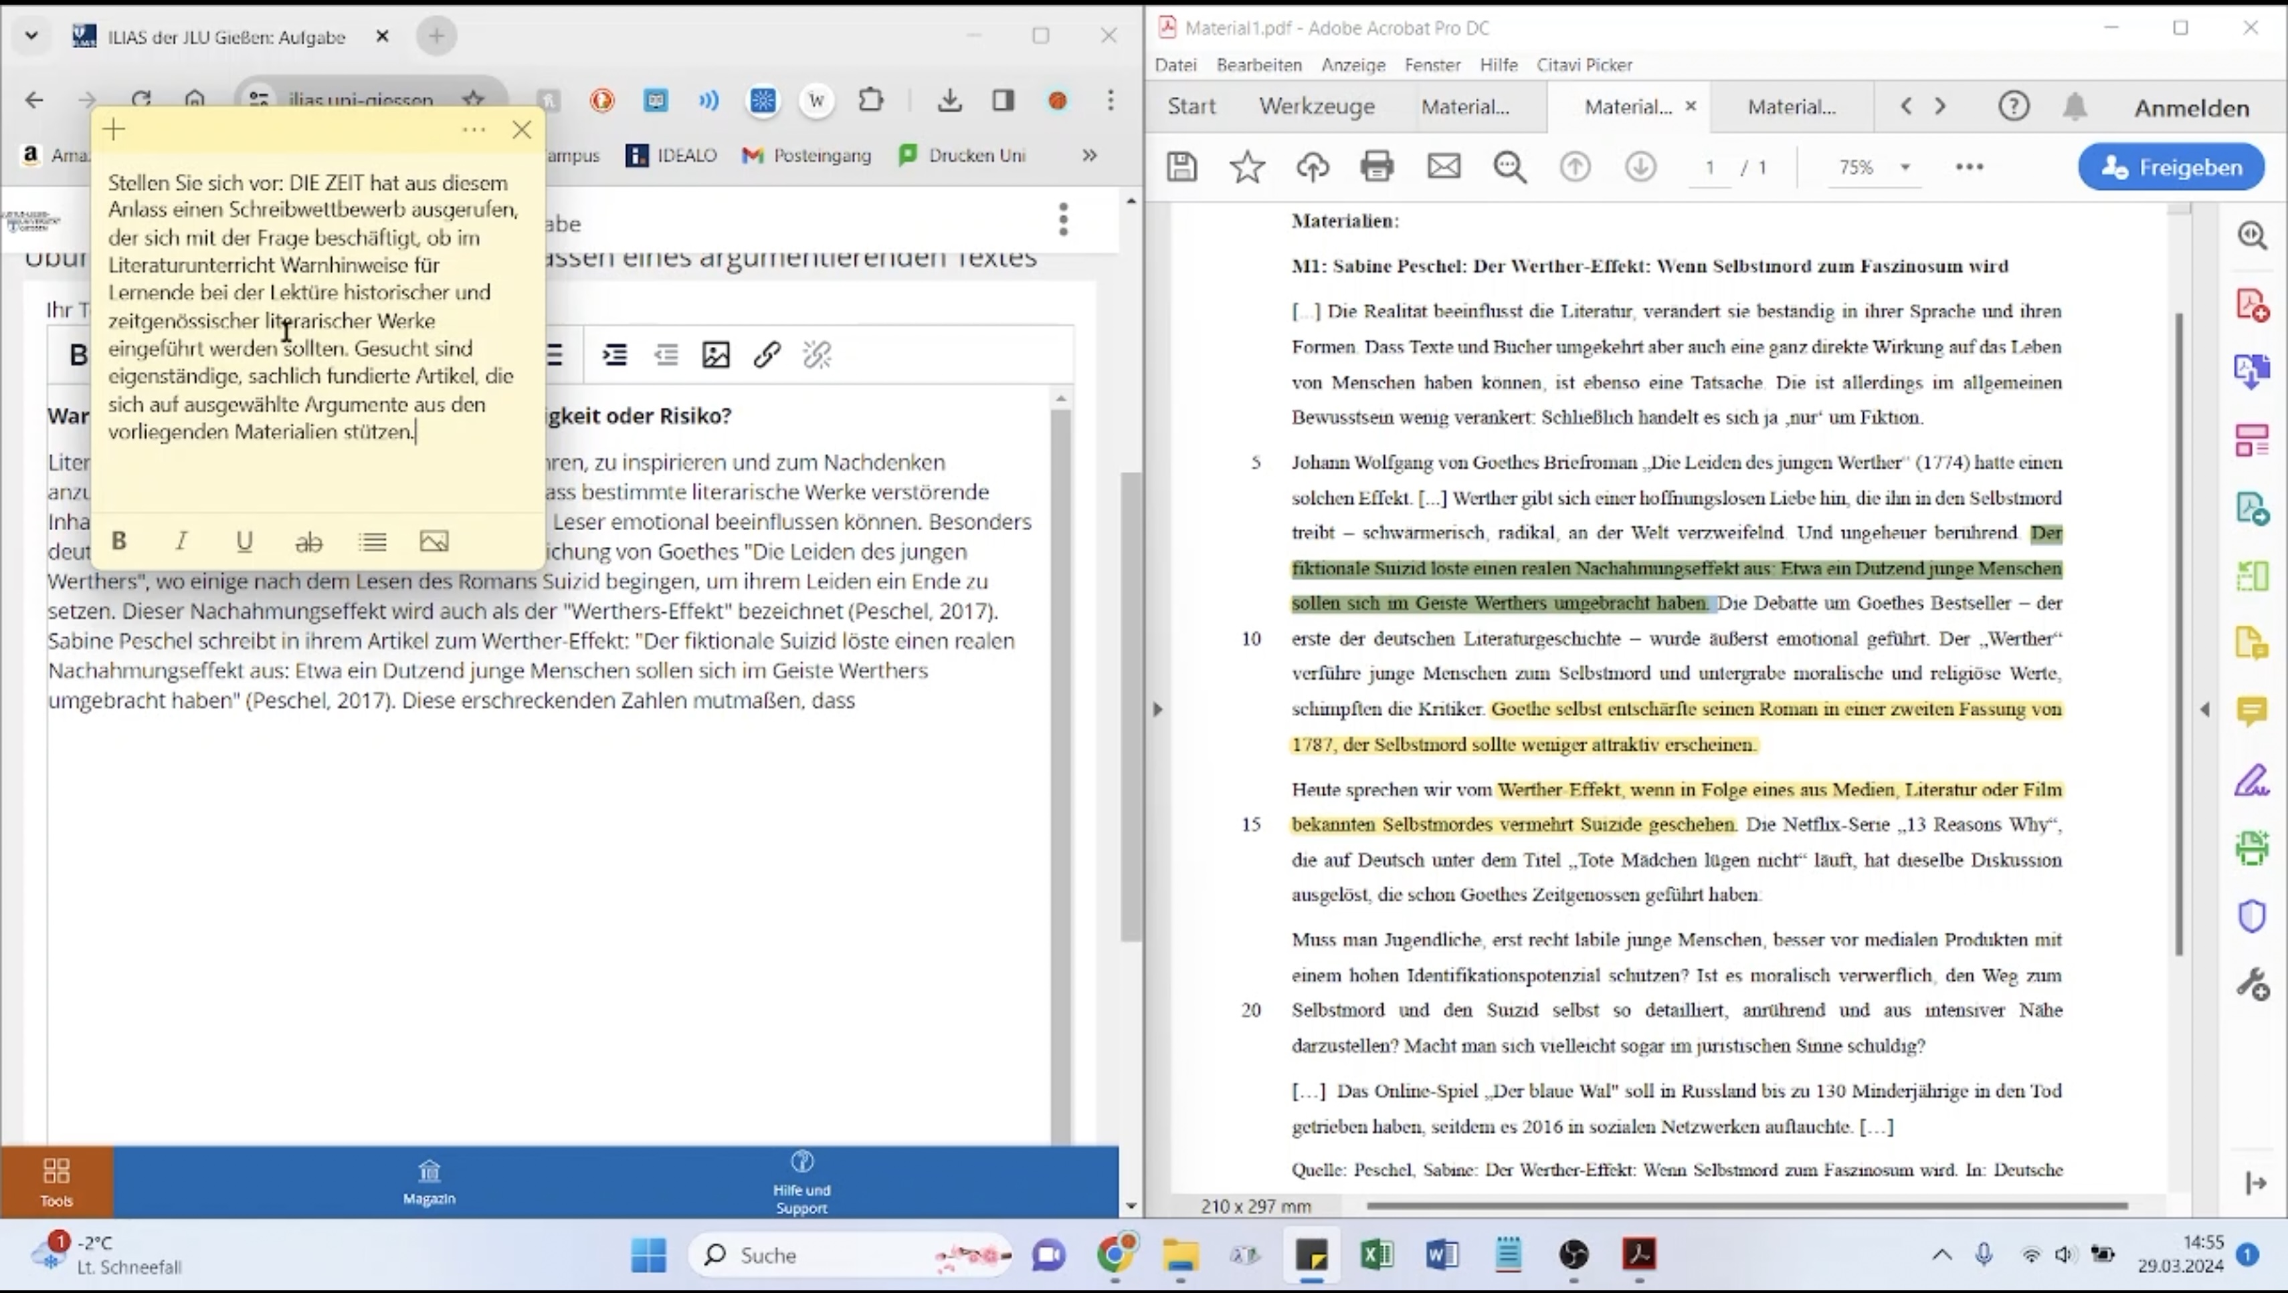The image size is (2288, 1293).
Task: Open Acrobat notifications bell
Action: click(x=2075, y=106)
